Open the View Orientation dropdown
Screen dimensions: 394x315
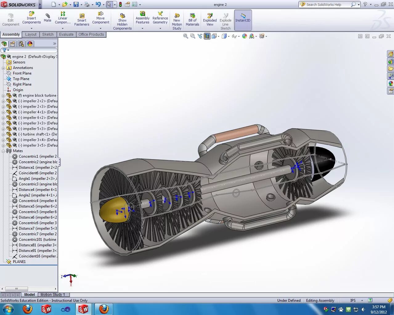[219, 36]
